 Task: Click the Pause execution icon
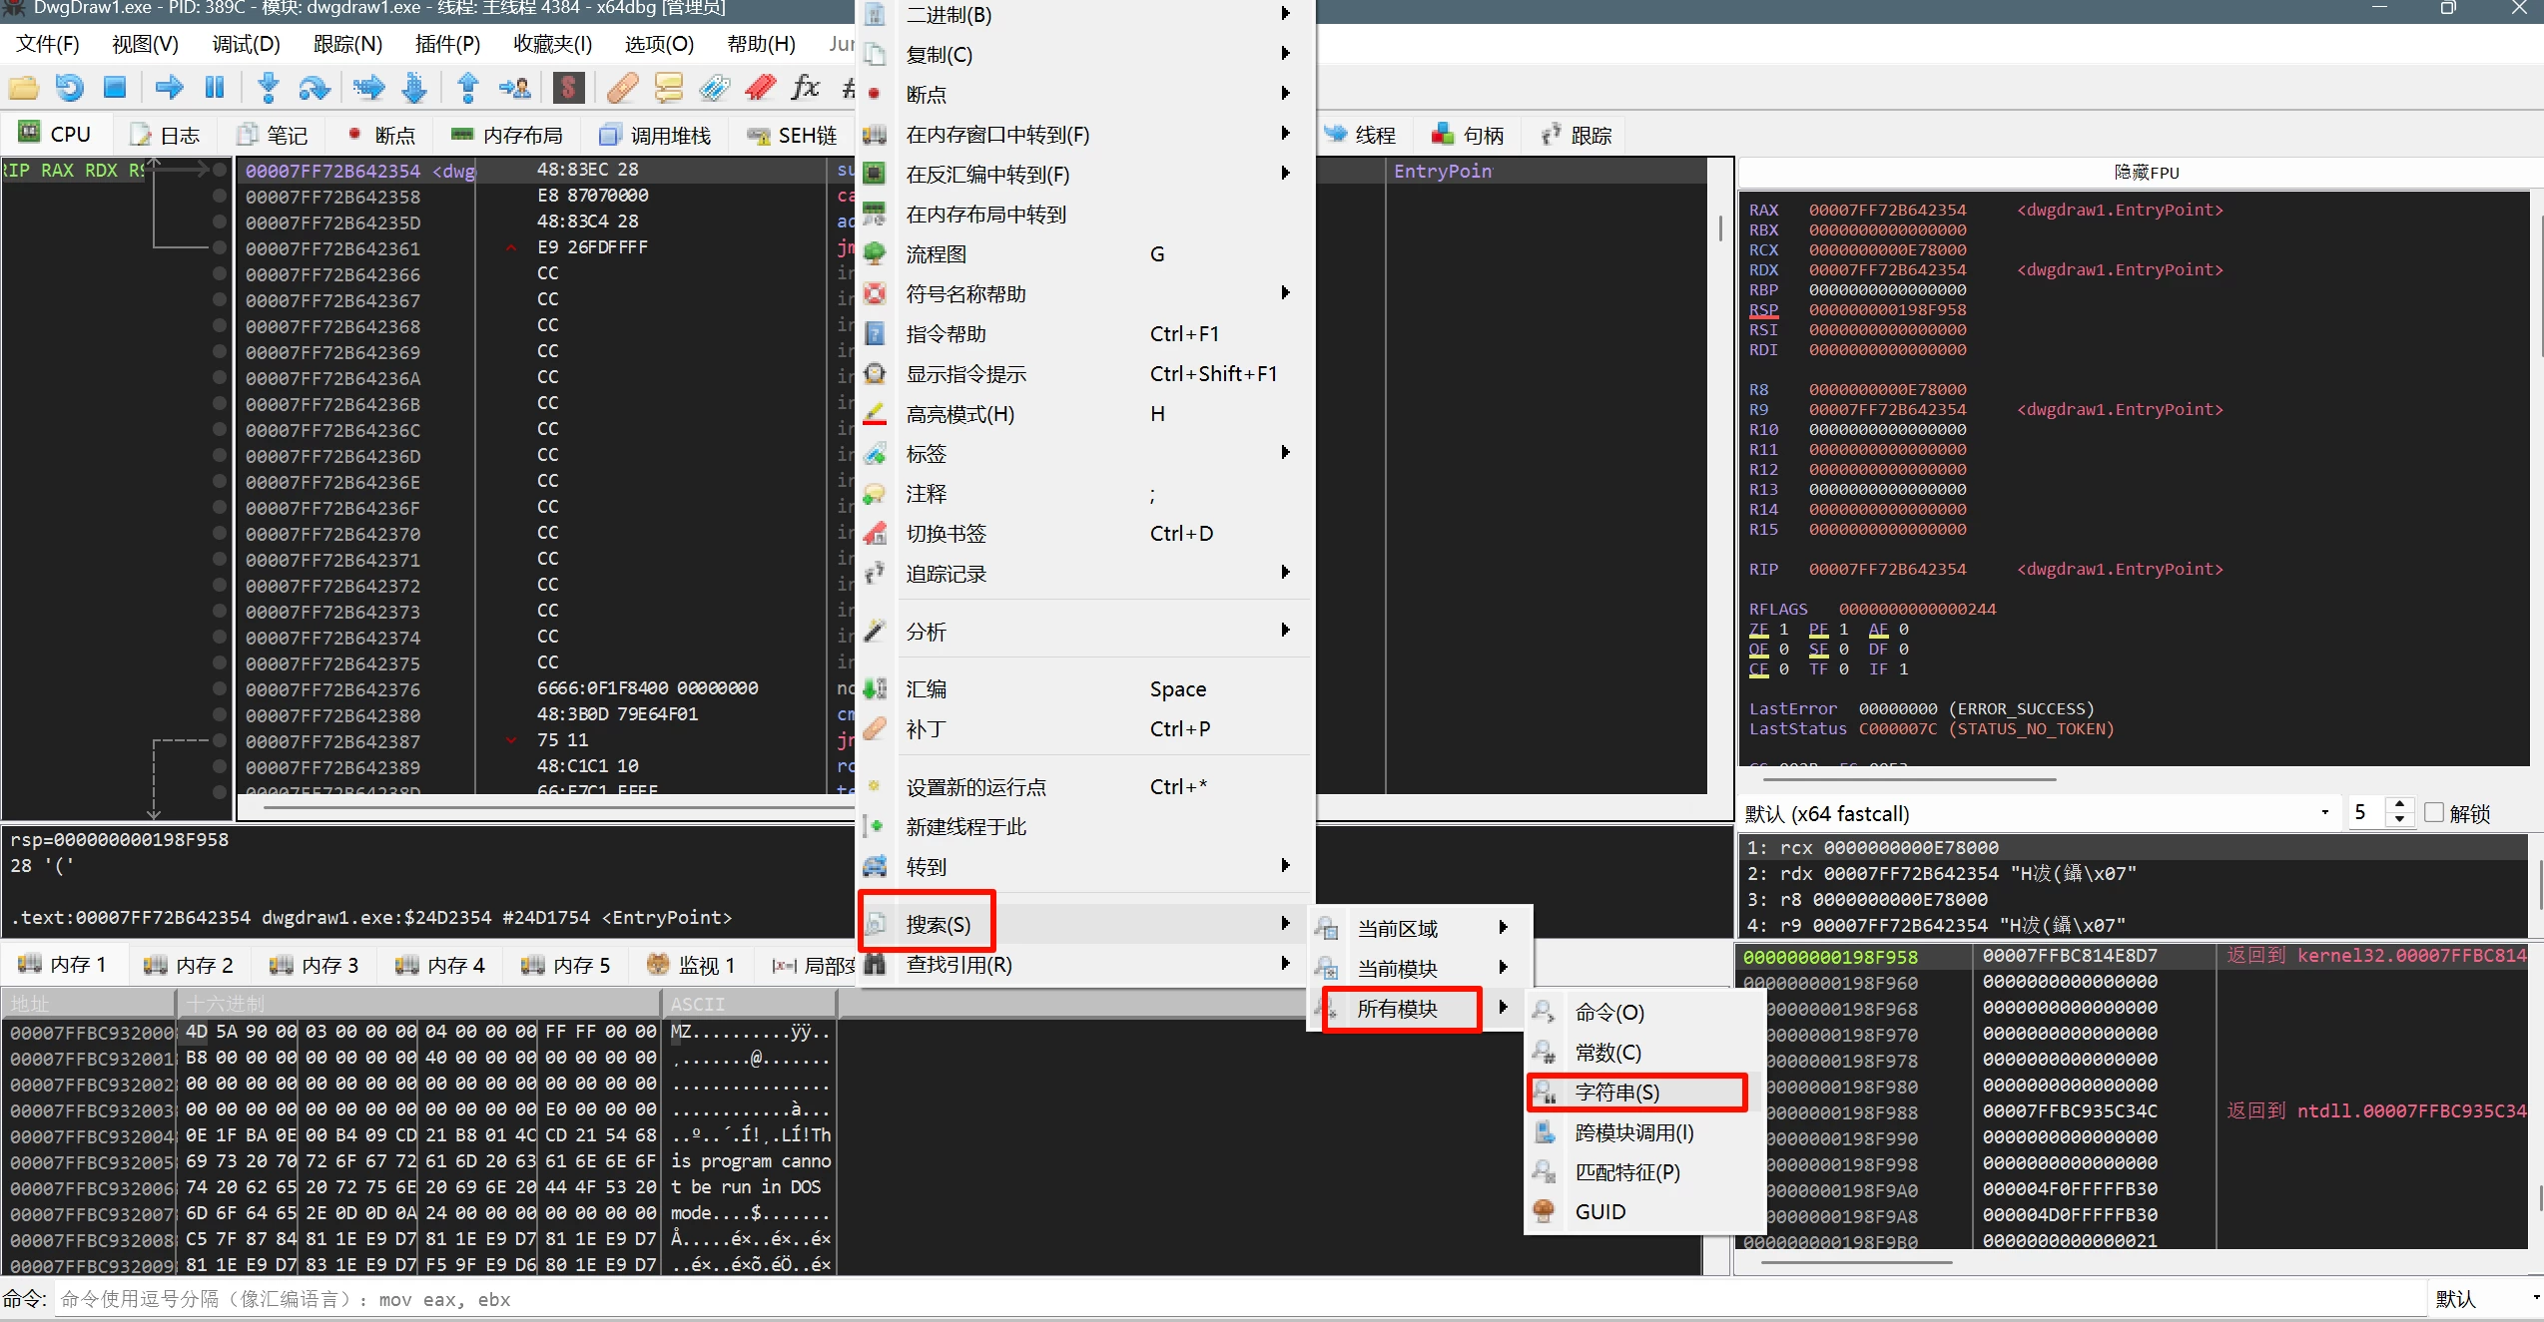point(215,88)
